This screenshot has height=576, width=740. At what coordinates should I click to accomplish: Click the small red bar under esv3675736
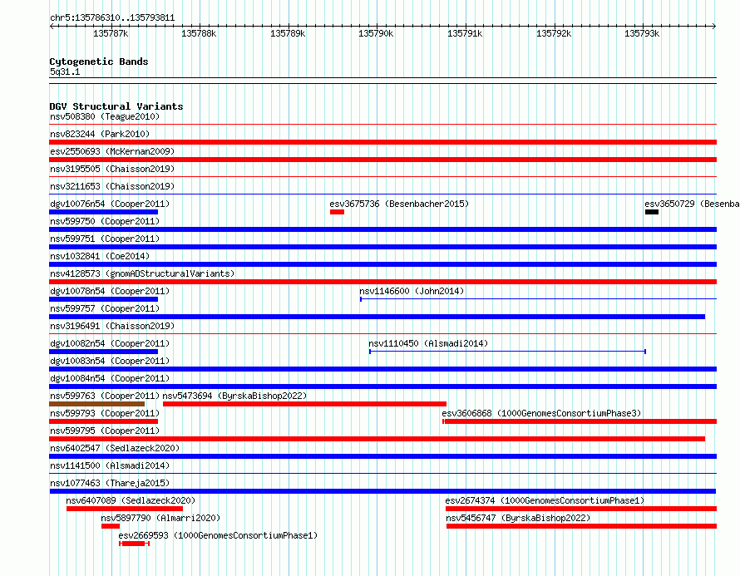[x=337, y=212]
